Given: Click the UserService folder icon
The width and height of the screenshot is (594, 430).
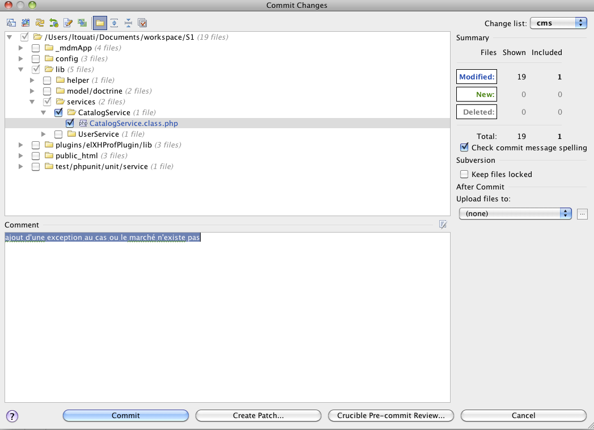Looking at the screenshot, I should [71, 134].
